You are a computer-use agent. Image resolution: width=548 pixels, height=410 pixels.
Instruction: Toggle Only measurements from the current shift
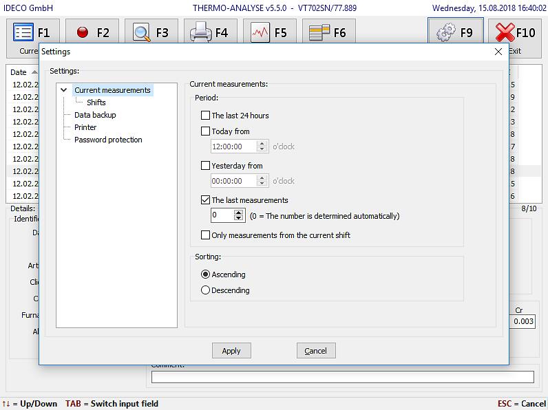click(x=205, y=235)
